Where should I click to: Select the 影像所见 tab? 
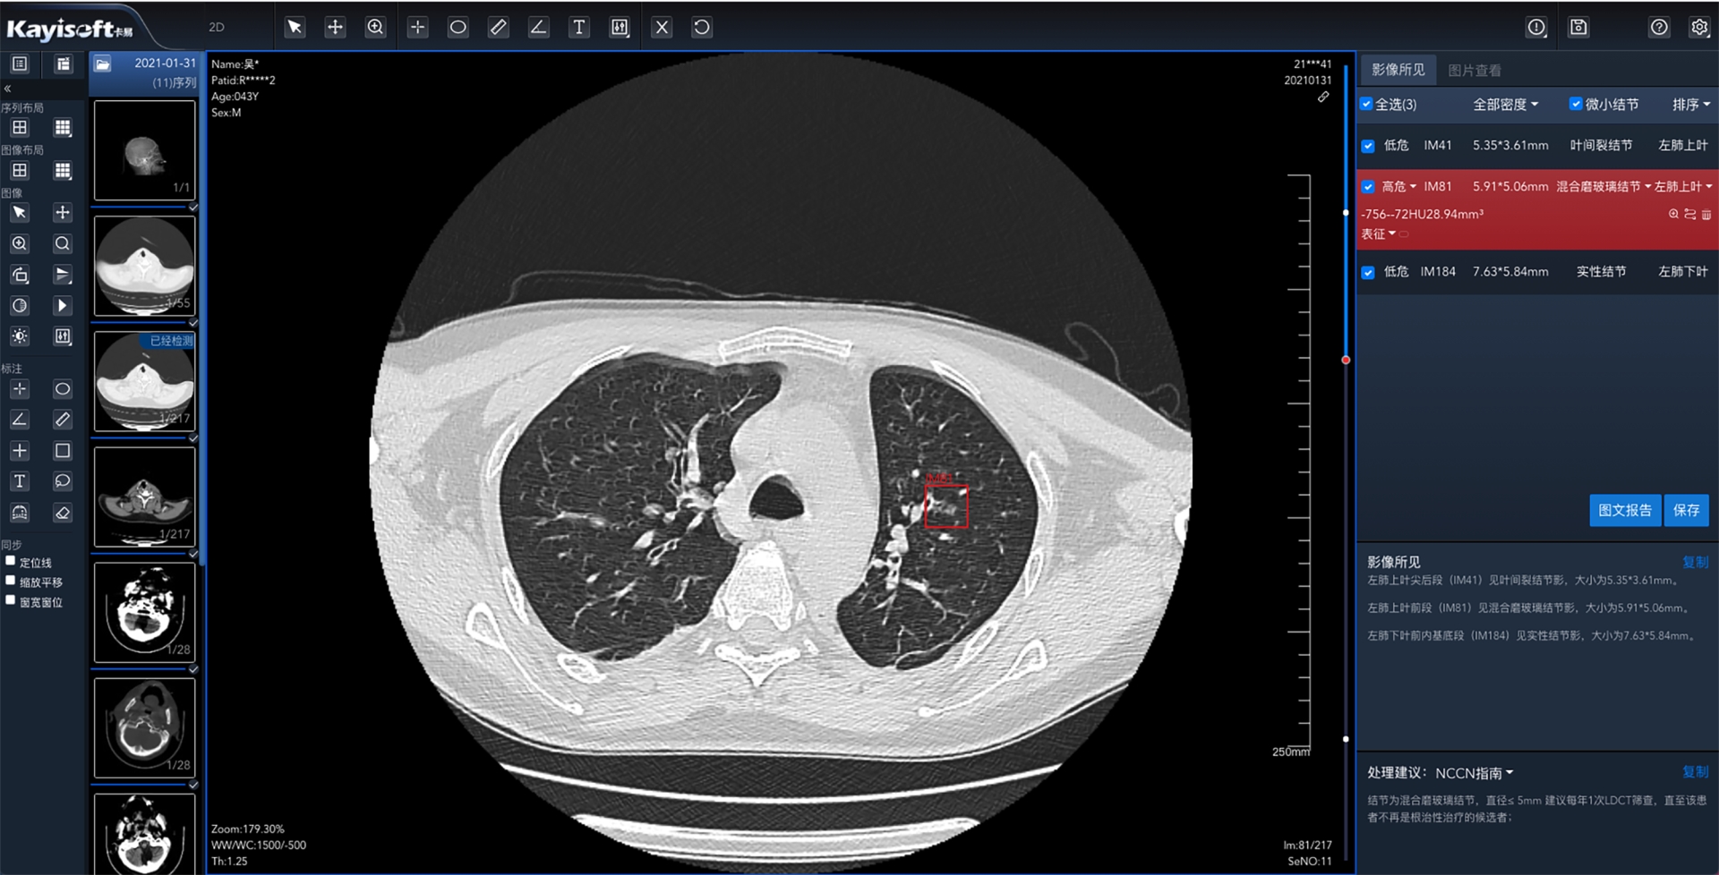click(x=1398, y=70)
